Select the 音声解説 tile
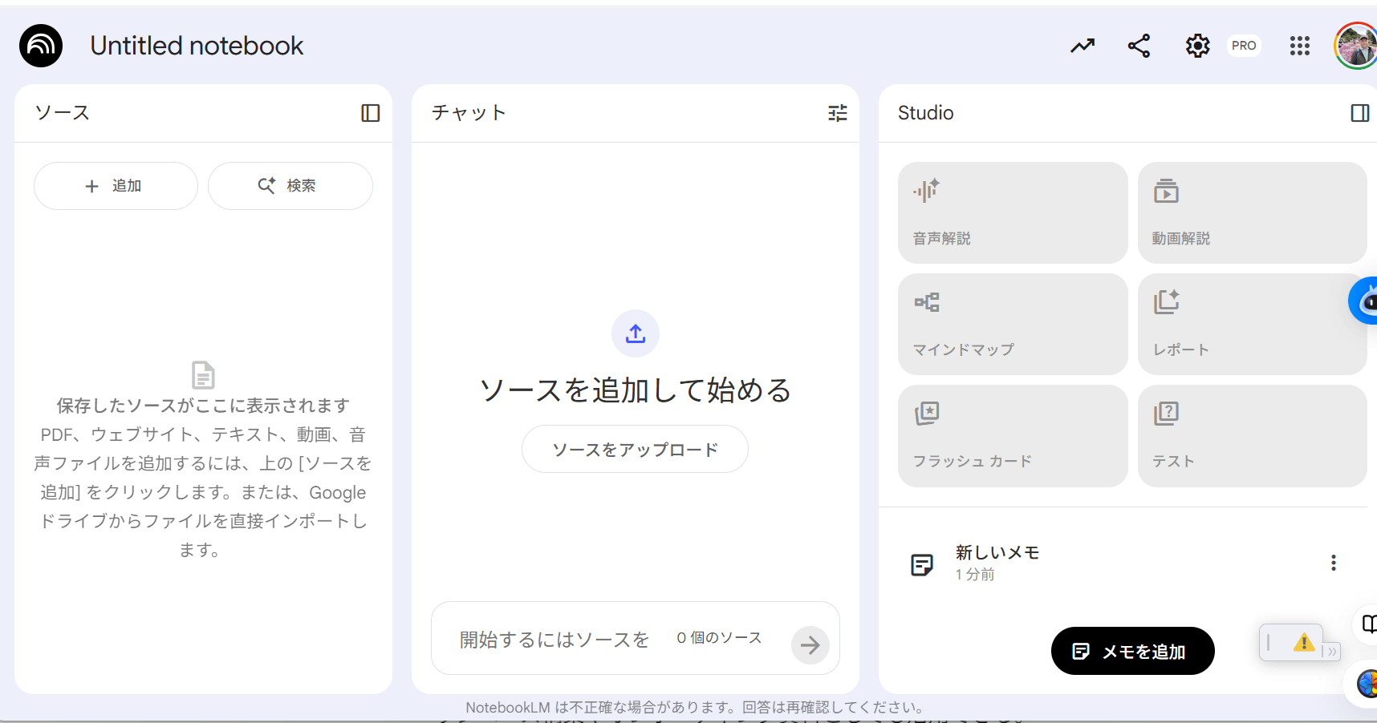1377x723 pixels. coord(1012,213)
